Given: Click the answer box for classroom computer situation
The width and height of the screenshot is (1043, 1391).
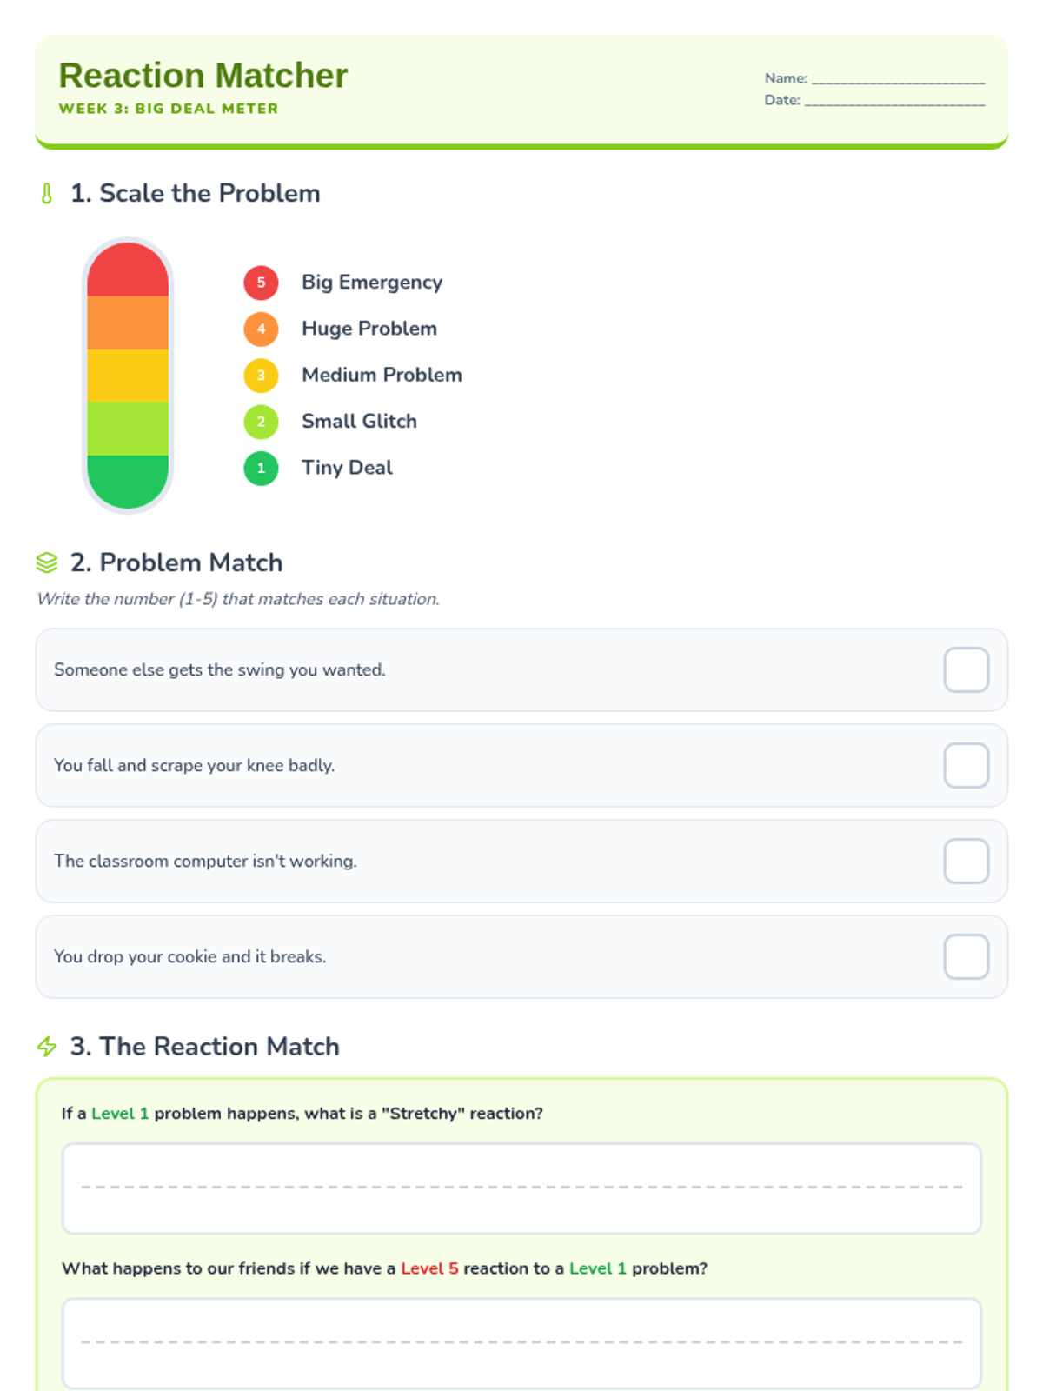Looking at the screenshot, I should tap(967, 861).
